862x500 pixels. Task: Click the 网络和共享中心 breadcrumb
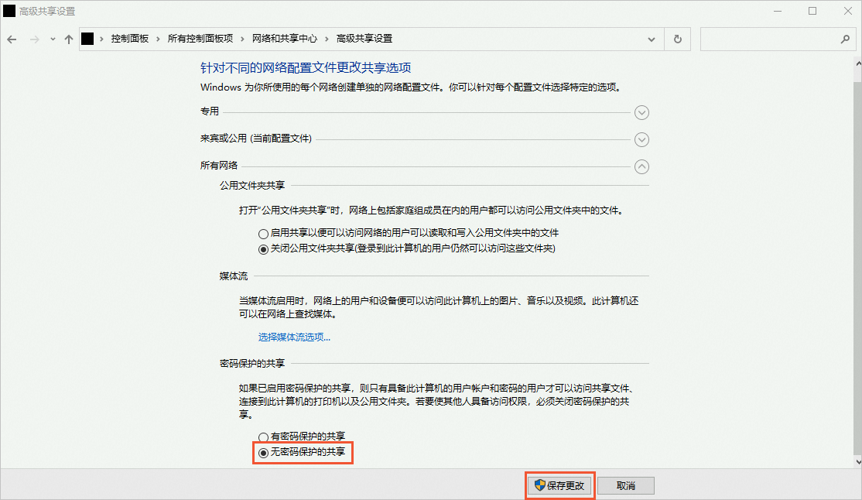click(x=285, y=39)
